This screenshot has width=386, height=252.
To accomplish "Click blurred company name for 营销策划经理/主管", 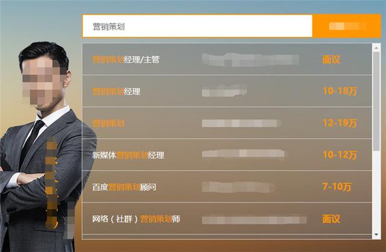I will 250,60.
